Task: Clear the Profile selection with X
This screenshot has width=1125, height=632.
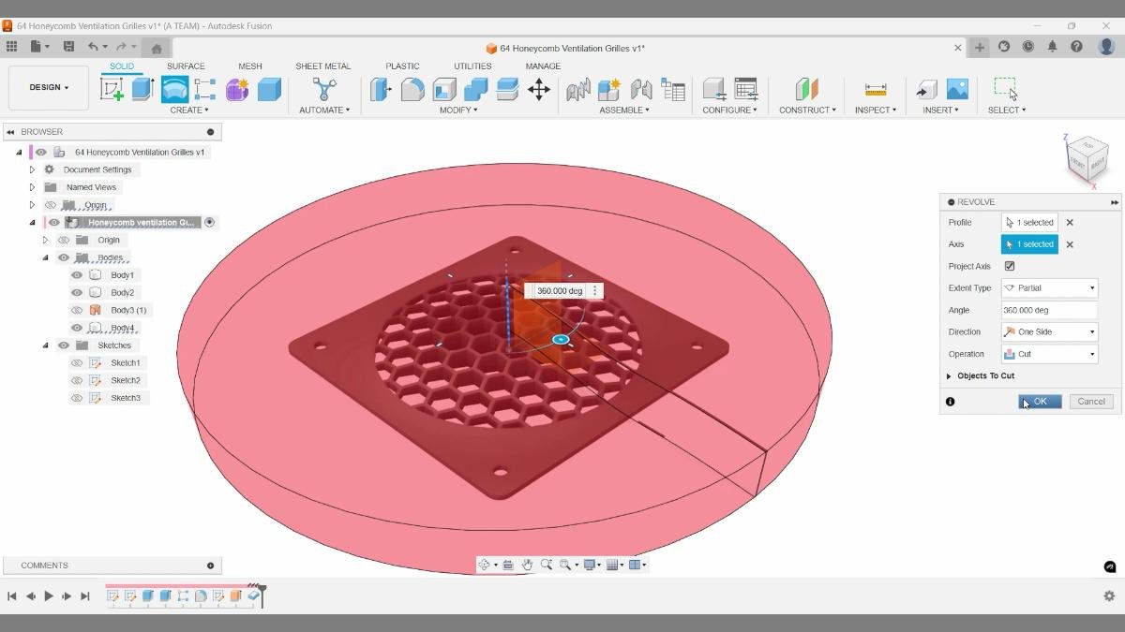Action: click(x=1070, y=223)
